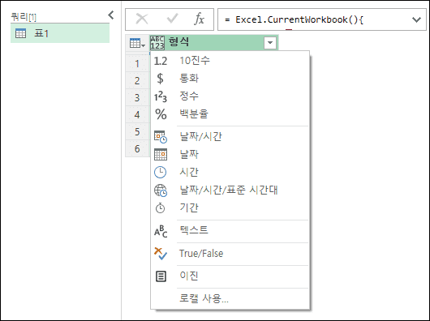
Task: Click the 시간 clock icon
Action: pos(160,173)
